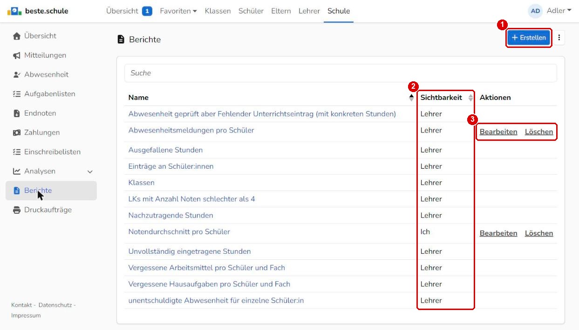Click the Berichte document icon in sidebar
This screenshot has height=330, width=579.
17,191
